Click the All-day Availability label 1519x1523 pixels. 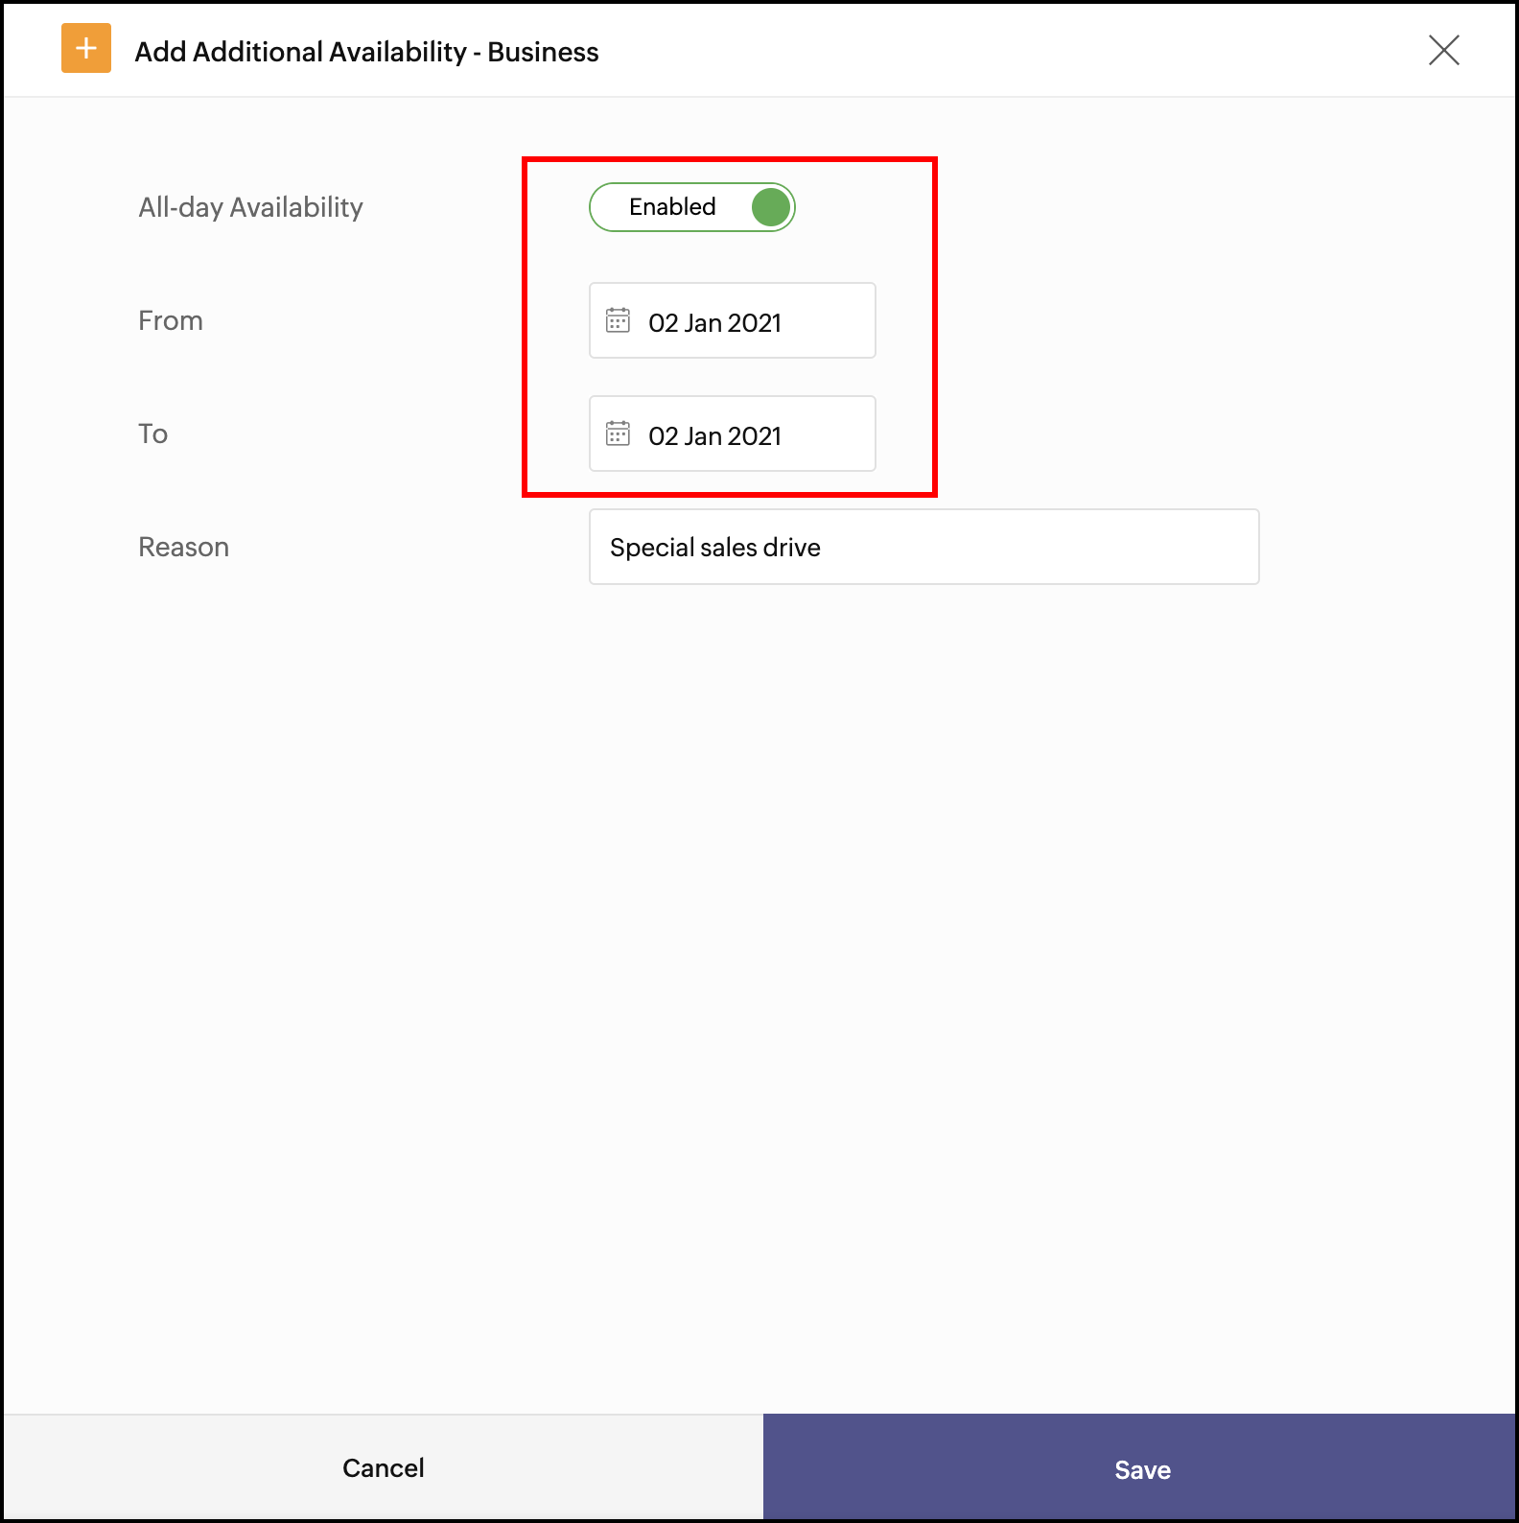pyautogui.click(x=250, y=207)
